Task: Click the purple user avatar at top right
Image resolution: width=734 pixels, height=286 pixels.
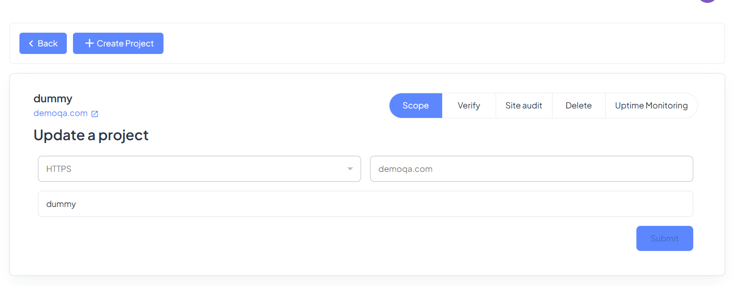Action: click(707, 1)
